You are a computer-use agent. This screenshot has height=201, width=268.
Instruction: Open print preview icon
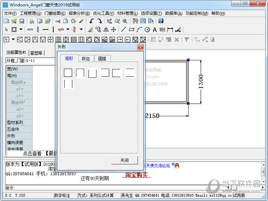(x=39, y=21)
